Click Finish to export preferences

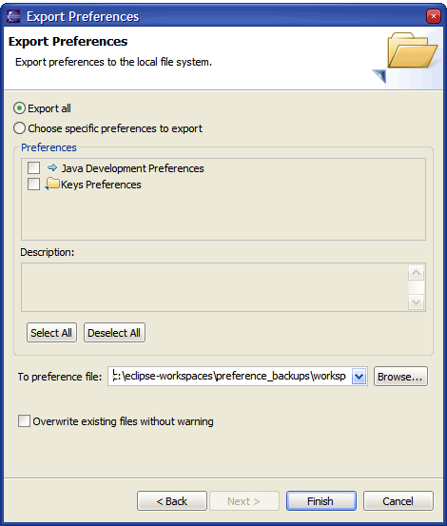[x=321, y=501]
